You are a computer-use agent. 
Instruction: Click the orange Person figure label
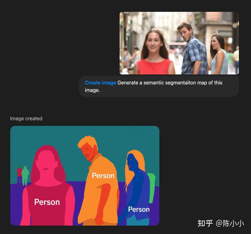(103, 175)
